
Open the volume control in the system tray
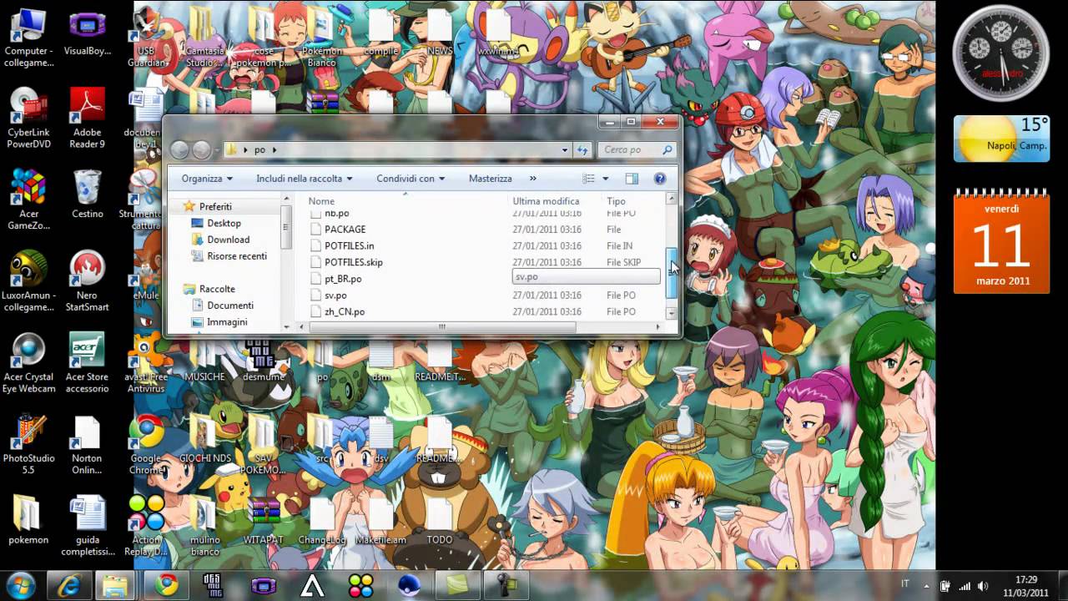[983, 585]
